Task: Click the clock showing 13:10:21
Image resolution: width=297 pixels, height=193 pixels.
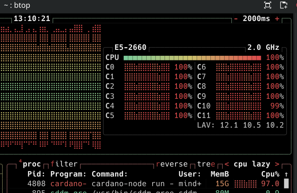Action: pos(32,19)
